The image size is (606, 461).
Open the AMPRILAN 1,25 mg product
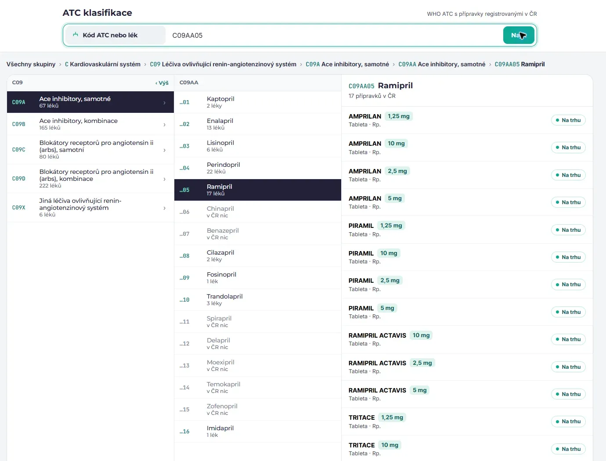coord(467,120)
